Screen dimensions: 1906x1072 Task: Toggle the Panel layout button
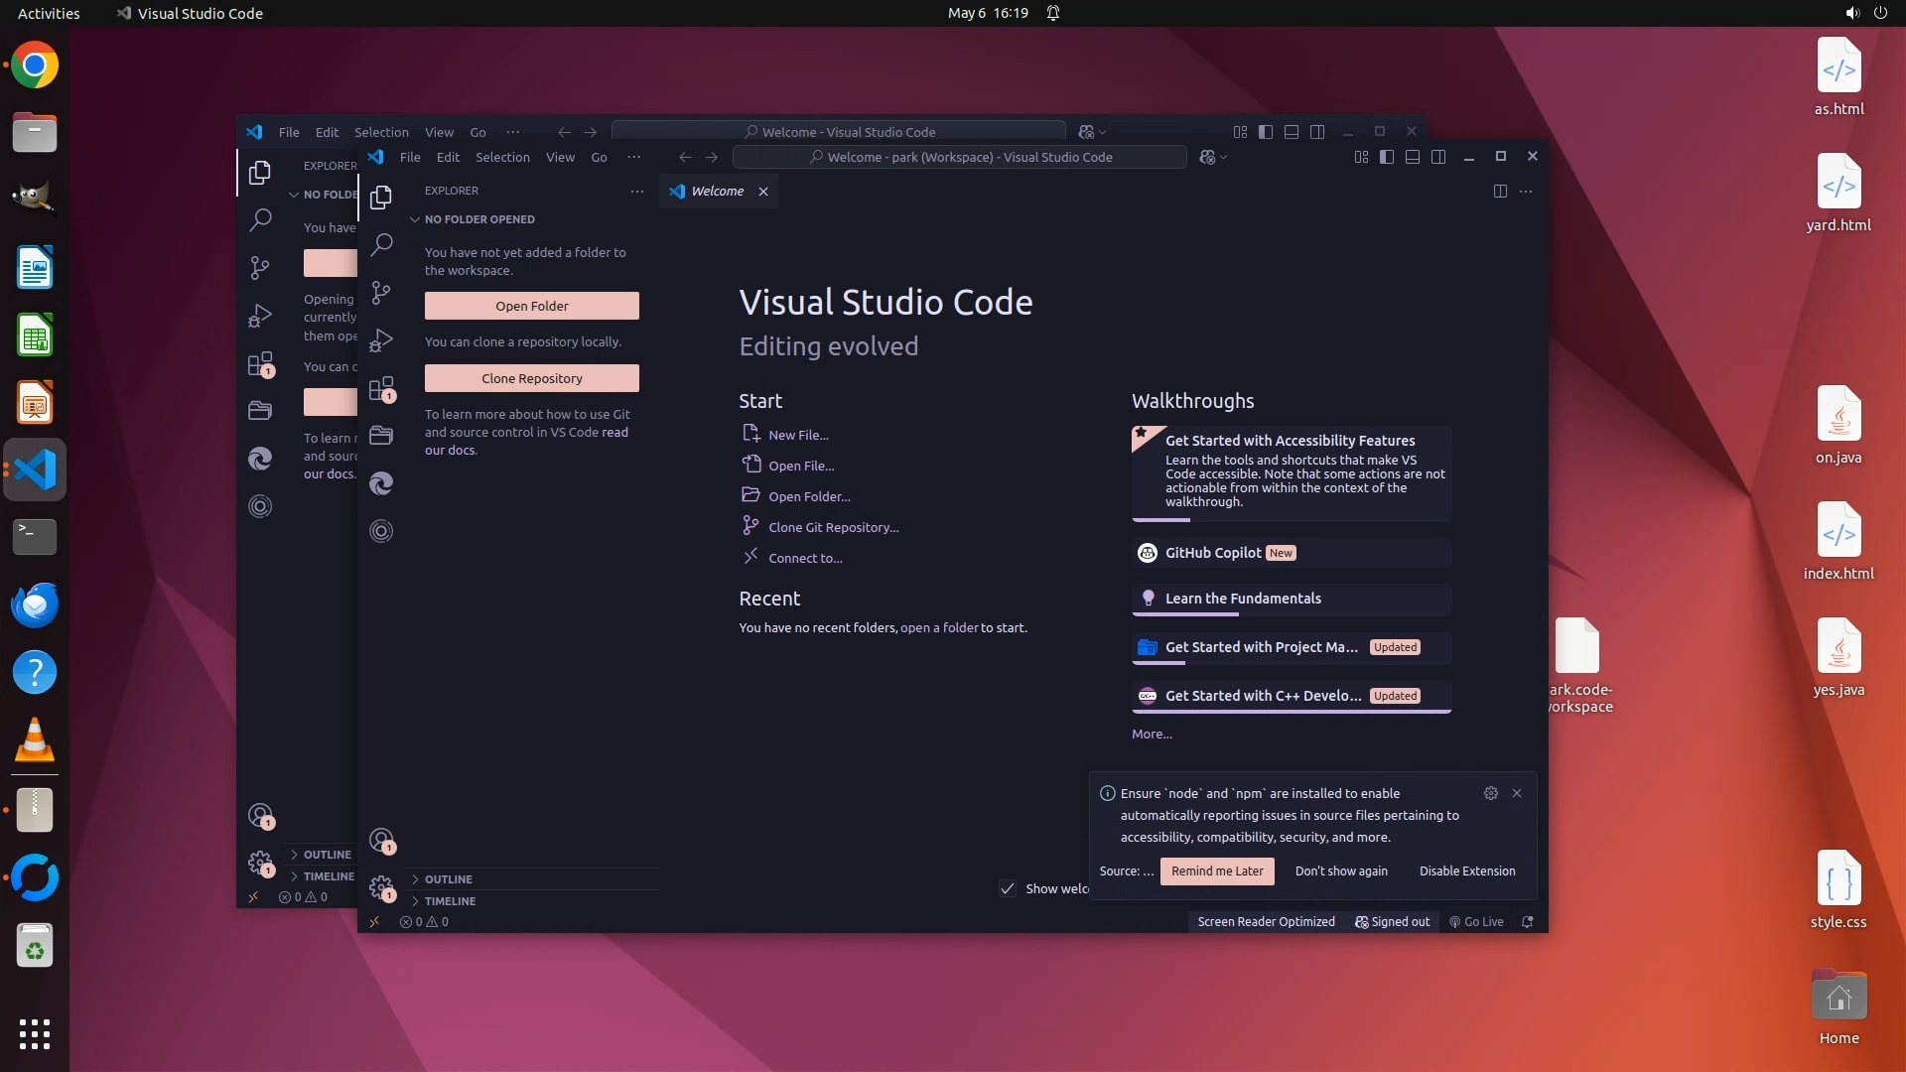pyautogui.click(x=1413, y=157)
